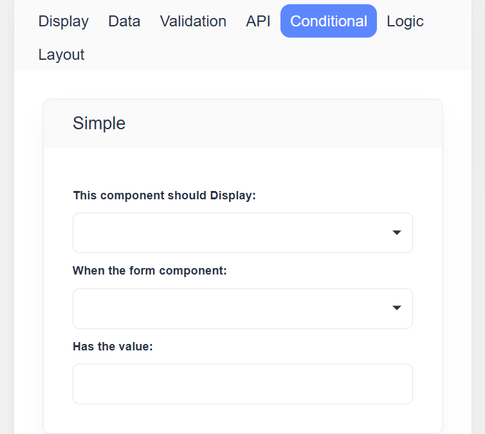Switch to the Layout tab
The image size is (485, 434).
[x=61, y=55]
